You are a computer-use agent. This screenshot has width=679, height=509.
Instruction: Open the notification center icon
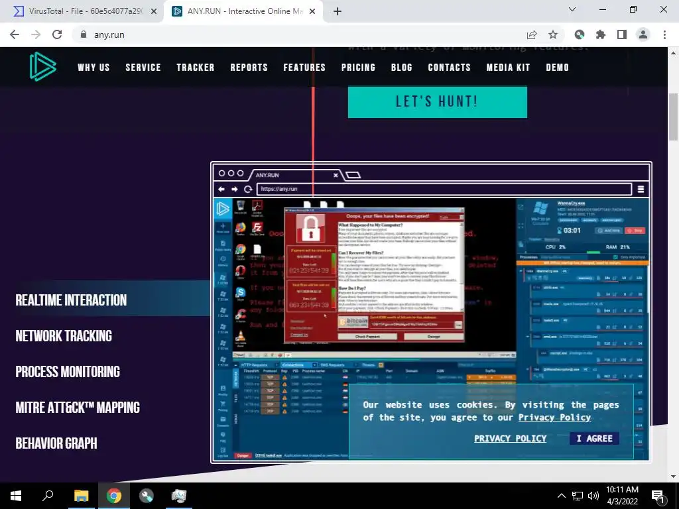658,496
